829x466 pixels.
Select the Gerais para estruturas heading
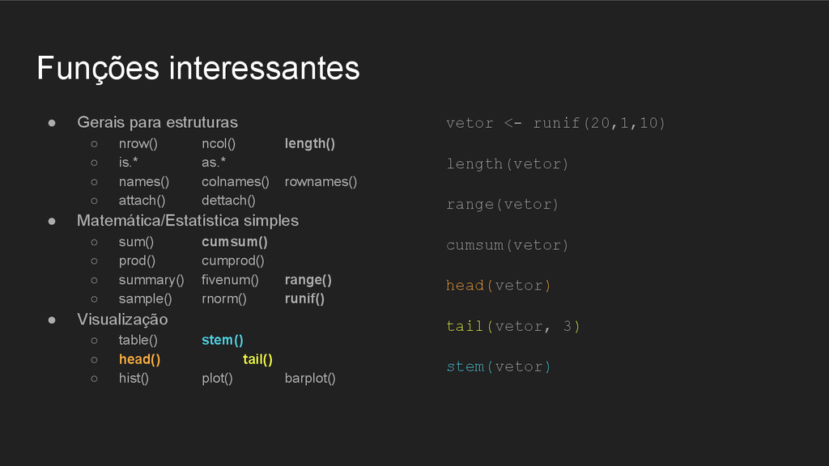(x=158, y=122)
